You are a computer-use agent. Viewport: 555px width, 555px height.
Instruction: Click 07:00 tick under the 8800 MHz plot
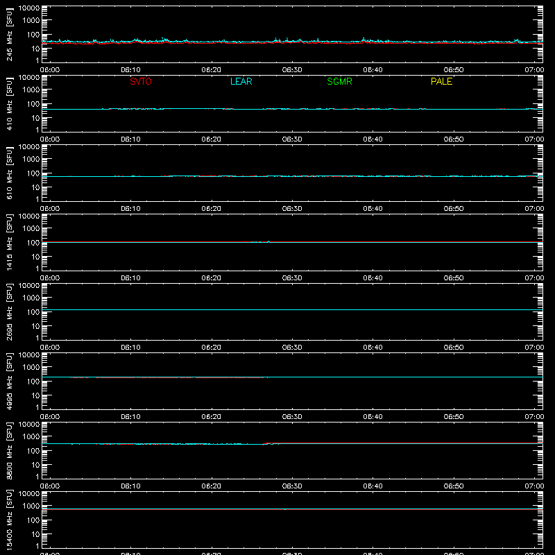coord(534,486)
